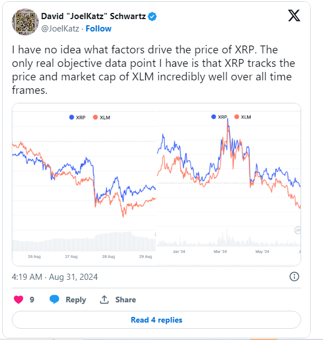Toggle XRP series in right chart legend

(x=219, y=117)
